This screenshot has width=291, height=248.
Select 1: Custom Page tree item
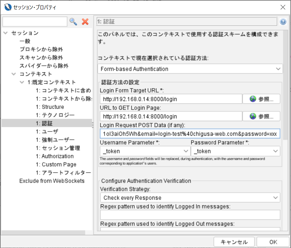click(56, 164)
